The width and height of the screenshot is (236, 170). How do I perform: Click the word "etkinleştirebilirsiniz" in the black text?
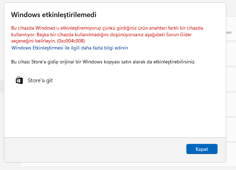[174, 62]
